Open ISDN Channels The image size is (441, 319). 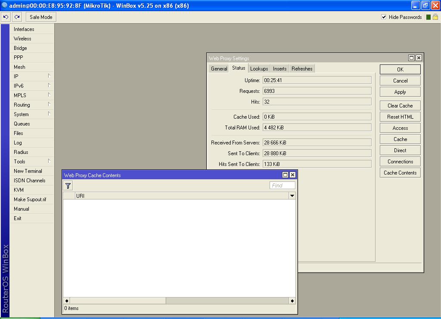(31, 181)
